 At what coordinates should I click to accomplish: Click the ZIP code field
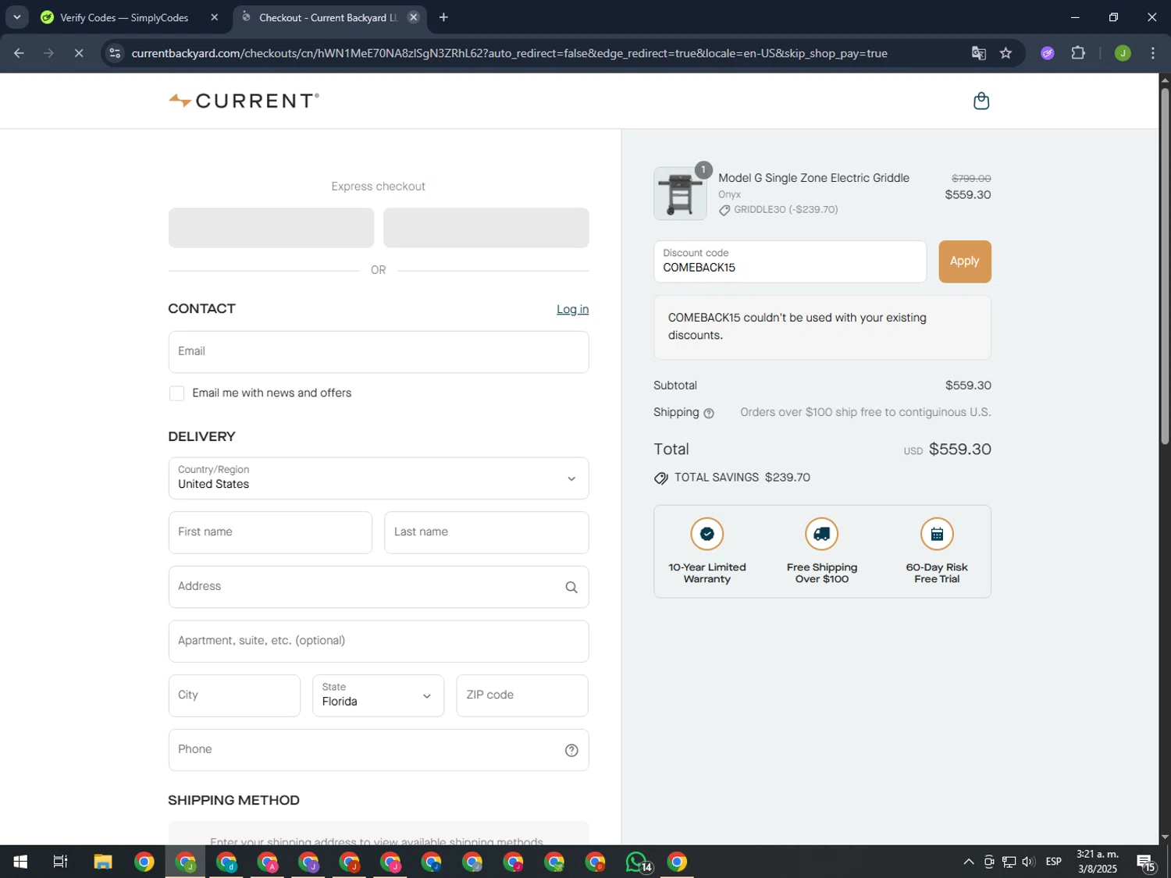pos(521,695)
